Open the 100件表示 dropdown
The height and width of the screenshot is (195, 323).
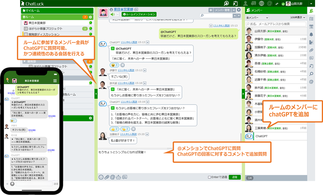(x=298, y=18)
